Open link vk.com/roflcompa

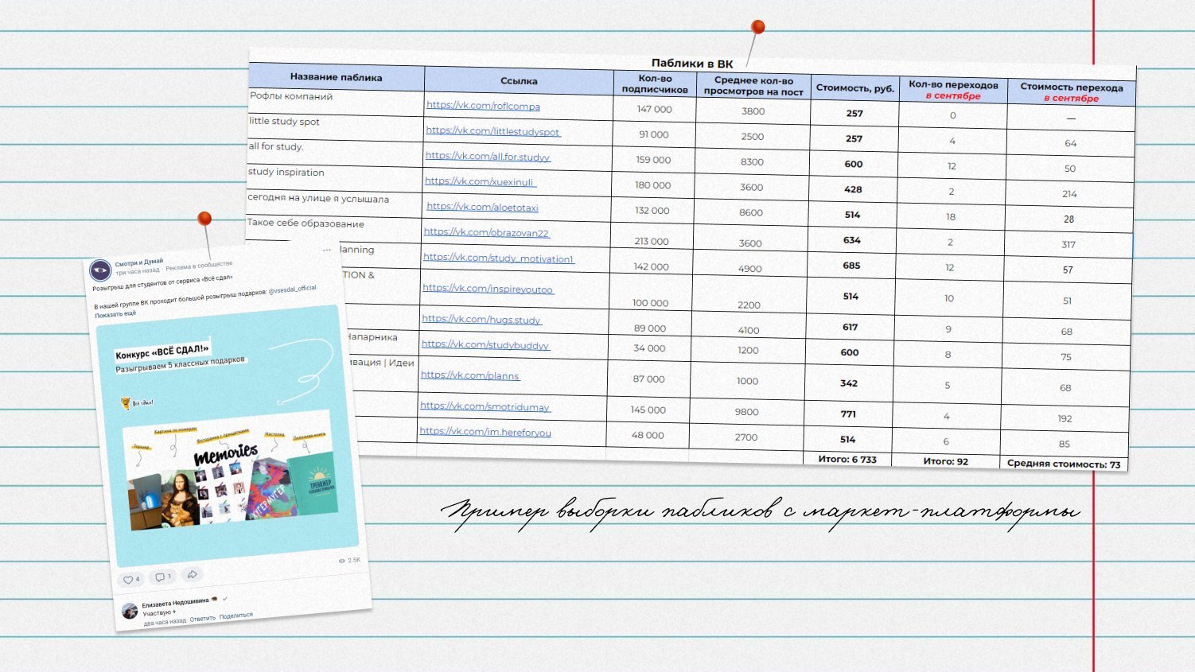[483, 106]
